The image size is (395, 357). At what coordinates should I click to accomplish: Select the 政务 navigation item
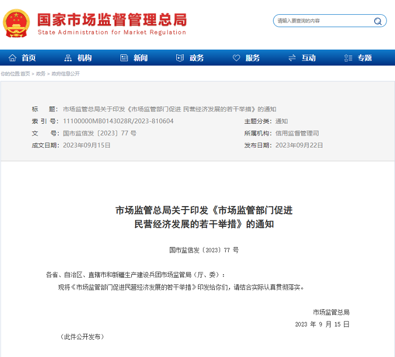pyautogui.click(x=196, y=57)
